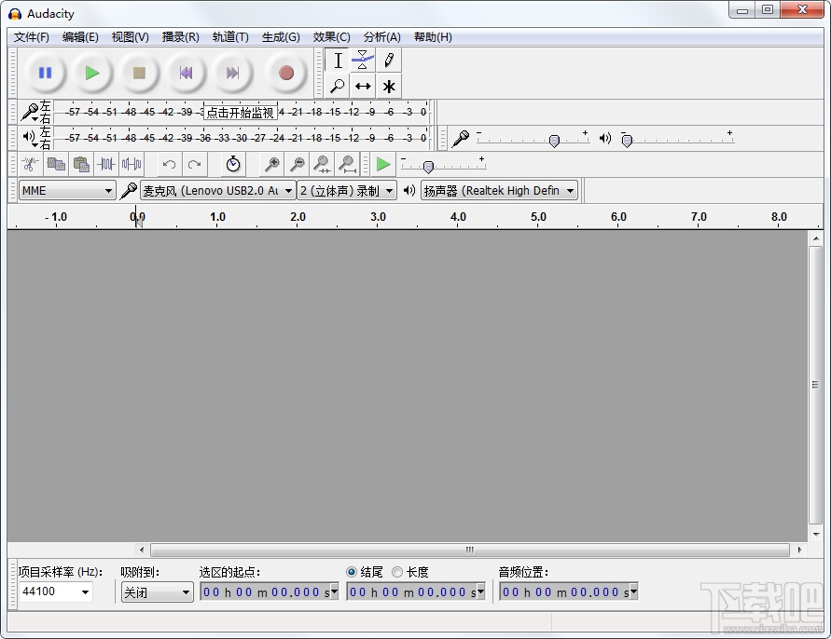Click the recording meter to start monitoring
The height and width of the screenshot is (639, 831).
(x=242, y=112)
